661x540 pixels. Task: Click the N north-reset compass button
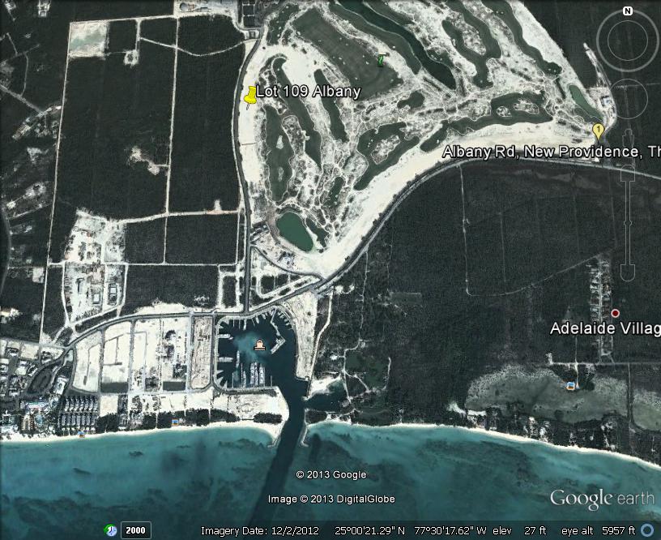(628, 11)
